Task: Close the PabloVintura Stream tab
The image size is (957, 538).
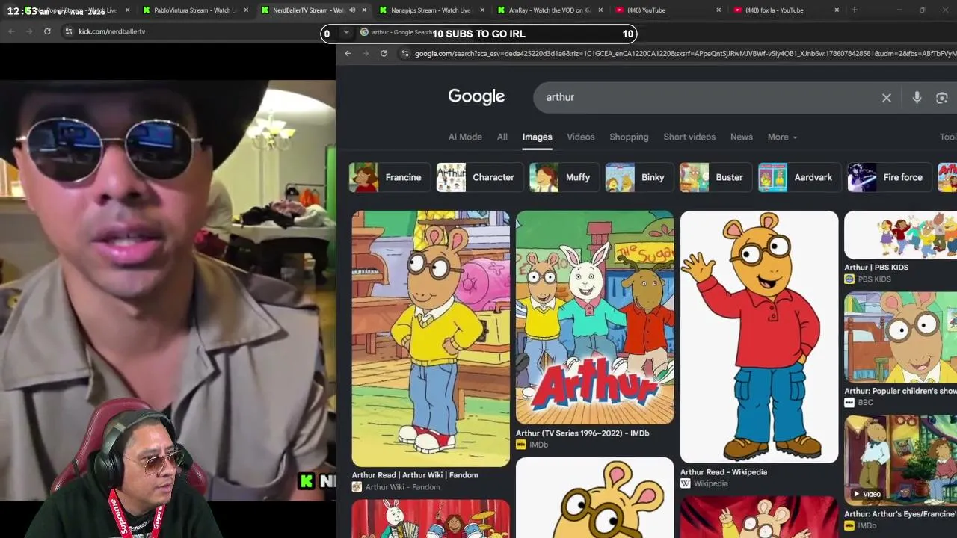Action: pos(246,10)
